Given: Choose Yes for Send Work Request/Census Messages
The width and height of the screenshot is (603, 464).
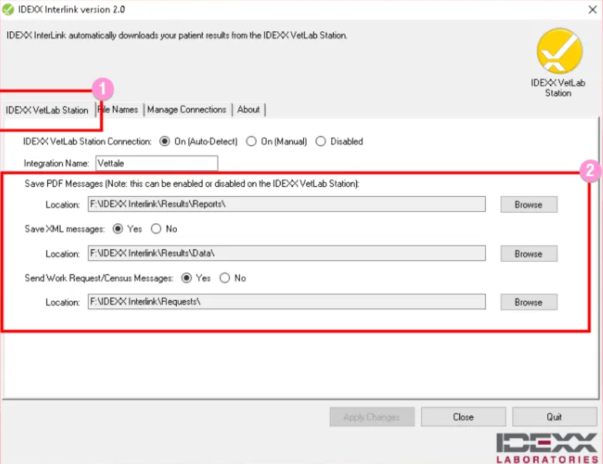Looking at the screenshot, I should click(196, 278).
